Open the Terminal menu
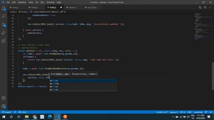 coord(50,2)
